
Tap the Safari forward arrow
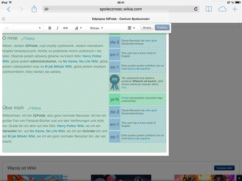pyautogui.click(x=22, y=9)
